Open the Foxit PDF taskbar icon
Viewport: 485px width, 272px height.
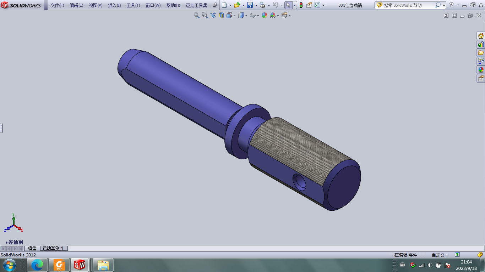click(x=59, y=265)
